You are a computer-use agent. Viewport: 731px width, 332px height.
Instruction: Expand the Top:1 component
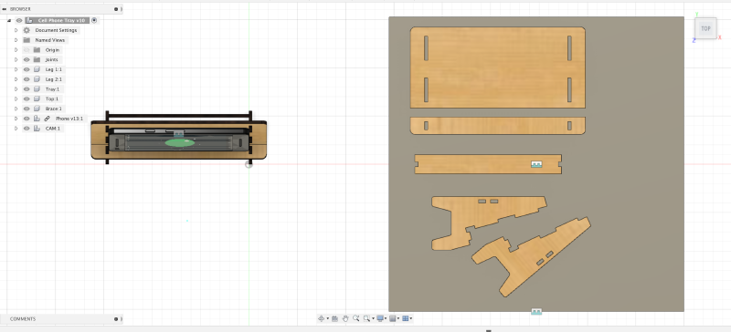coord(16,99)
